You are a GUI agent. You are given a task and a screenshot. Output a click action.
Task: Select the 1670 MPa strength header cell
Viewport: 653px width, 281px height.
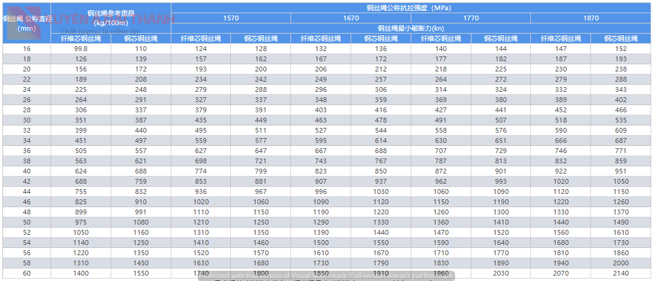click(x=351, y=18)
